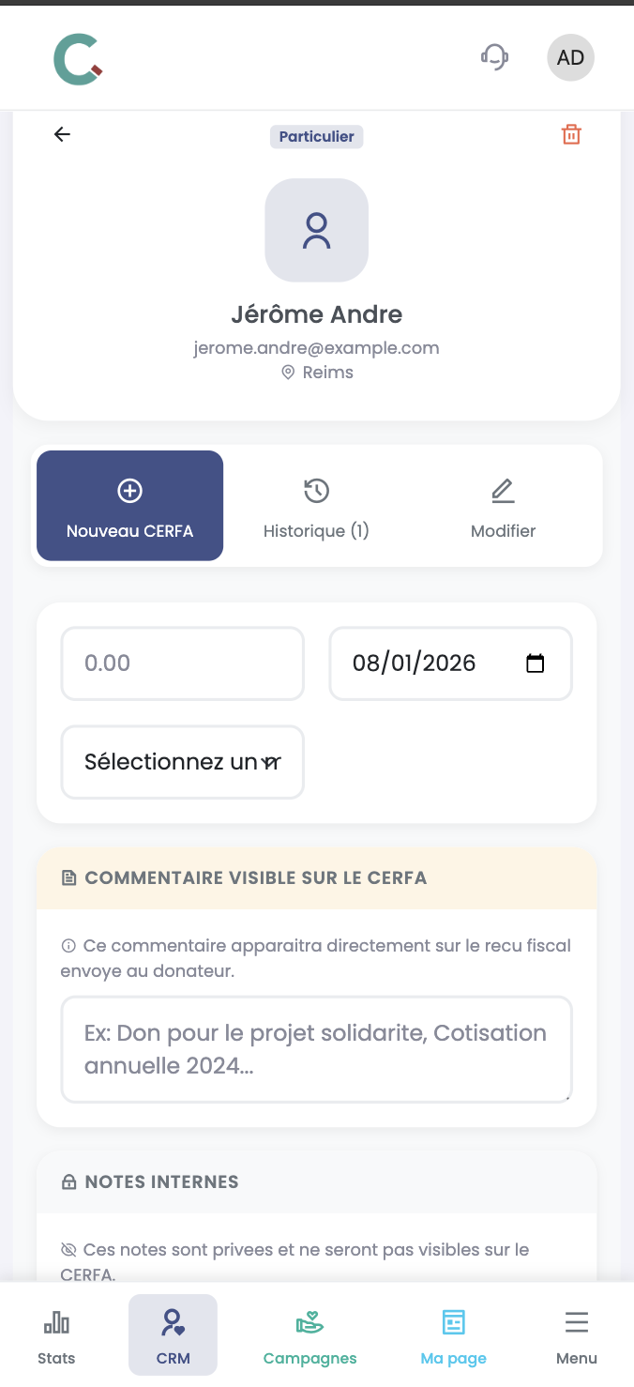634x1387 pixels.
Task: Click the AD profile avatar
Action: (570, 57)
